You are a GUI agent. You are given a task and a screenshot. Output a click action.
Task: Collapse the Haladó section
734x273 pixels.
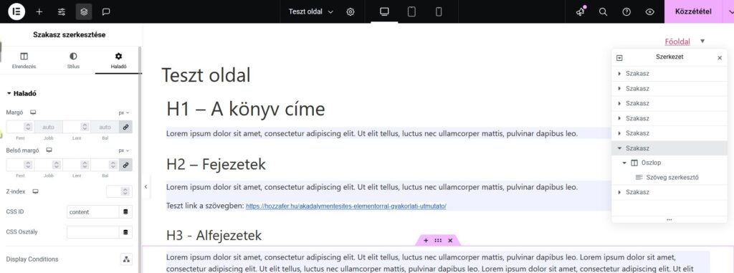[22, 93]
